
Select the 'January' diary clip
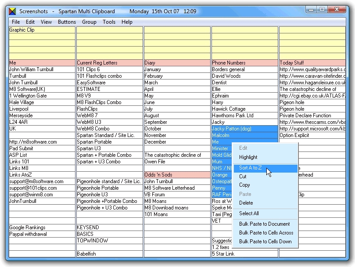pos(177,69)
